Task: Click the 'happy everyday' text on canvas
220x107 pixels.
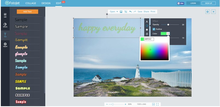Action: pyautogui.click(x=107, y=28)
